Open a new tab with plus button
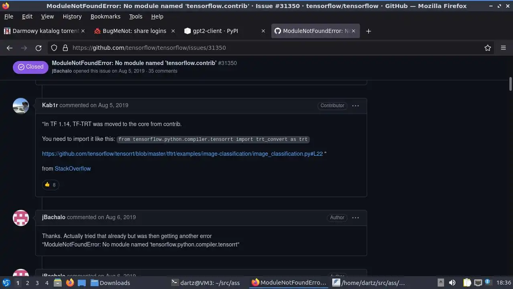The width and height of the screenshot is (513, 289). pos(368,31)
